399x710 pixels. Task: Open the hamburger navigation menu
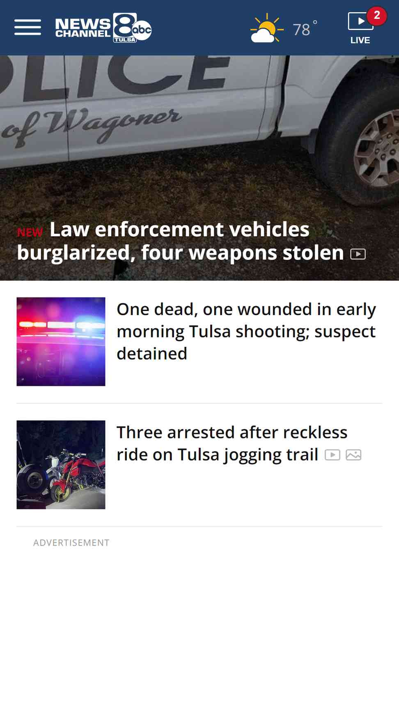(x=28, y=27)
